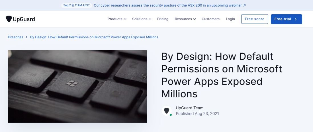Click the green online status dot on the avatar
Image resolution: width=313 pixels, height=132 pixels.
(171, 115)
